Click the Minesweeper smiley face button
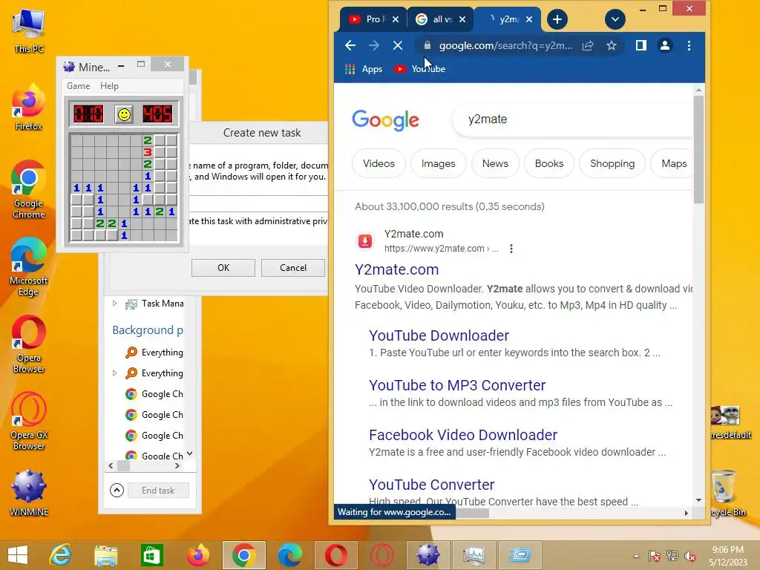The width and height of the screenshot is (760, 570). (x=124, y=114)
